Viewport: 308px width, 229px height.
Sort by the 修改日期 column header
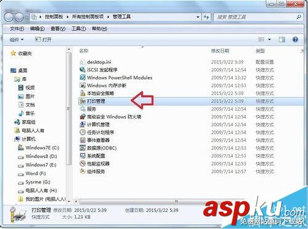point(220,51)
